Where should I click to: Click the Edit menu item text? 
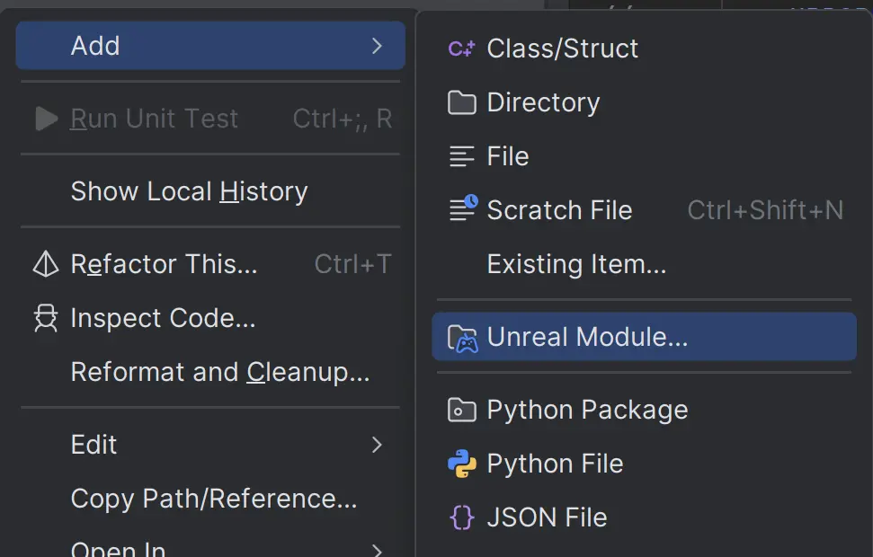94,445
